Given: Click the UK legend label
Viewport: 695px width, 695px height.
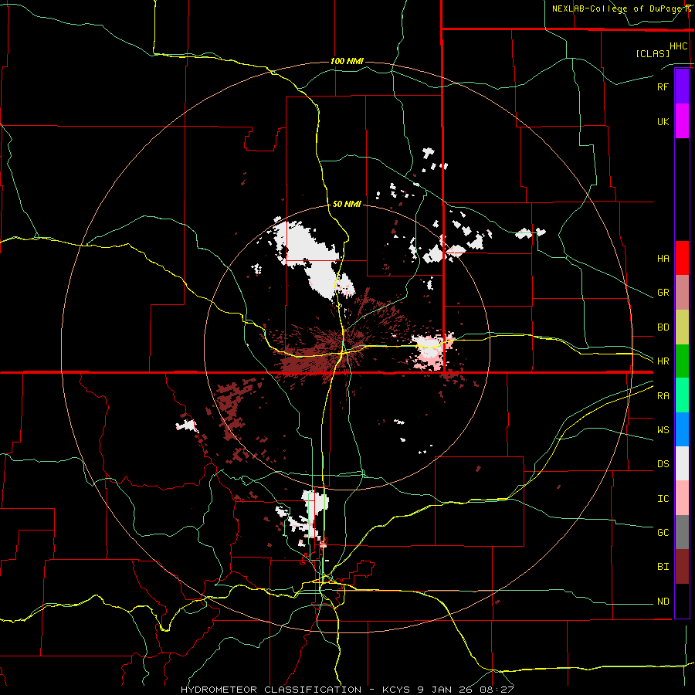Looking at the screenshot, I should [x=663, y=121].
